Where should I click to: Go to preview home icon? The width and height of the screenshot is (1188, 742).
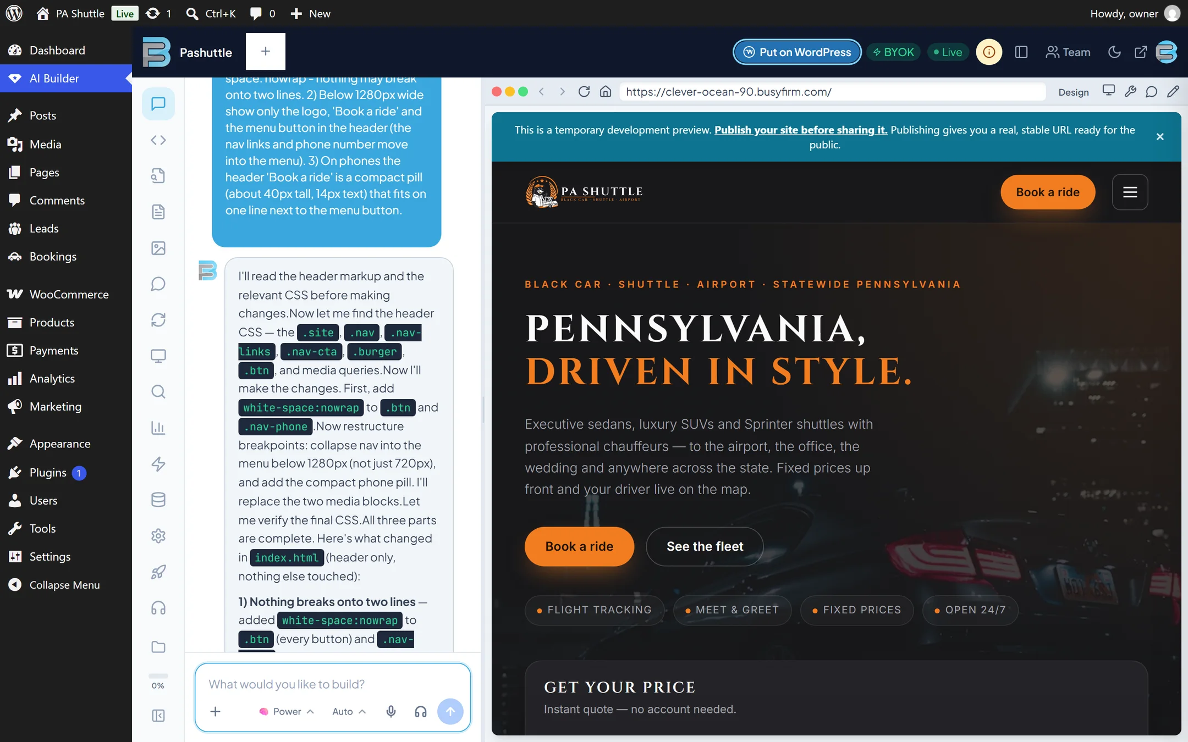click(606, 91)
